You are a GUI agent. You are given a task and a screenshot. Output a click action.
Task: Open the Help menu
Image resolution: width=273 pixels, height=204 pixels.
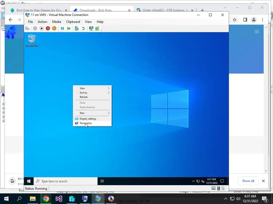pyautogui.click(x=100, y=22)
